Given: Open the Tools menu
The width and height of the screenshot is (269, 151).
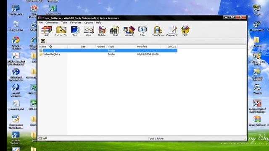Looking at the screenshot, I should coord(64,22).
